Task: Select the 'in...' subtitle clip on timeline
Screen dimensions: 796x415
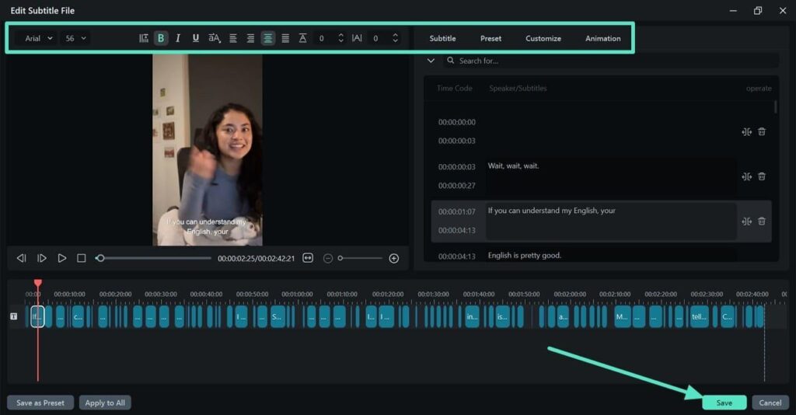Action: tap(472, 316)
